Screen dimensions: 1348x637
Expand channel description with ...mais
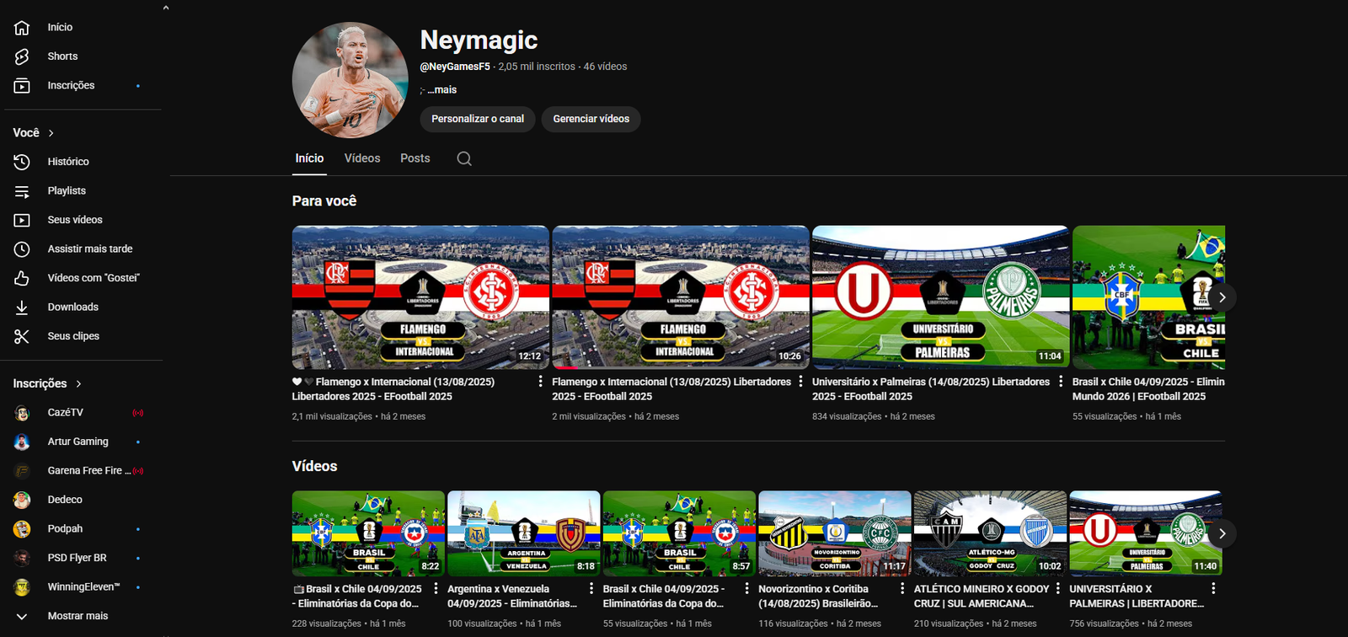click(442, 90)
